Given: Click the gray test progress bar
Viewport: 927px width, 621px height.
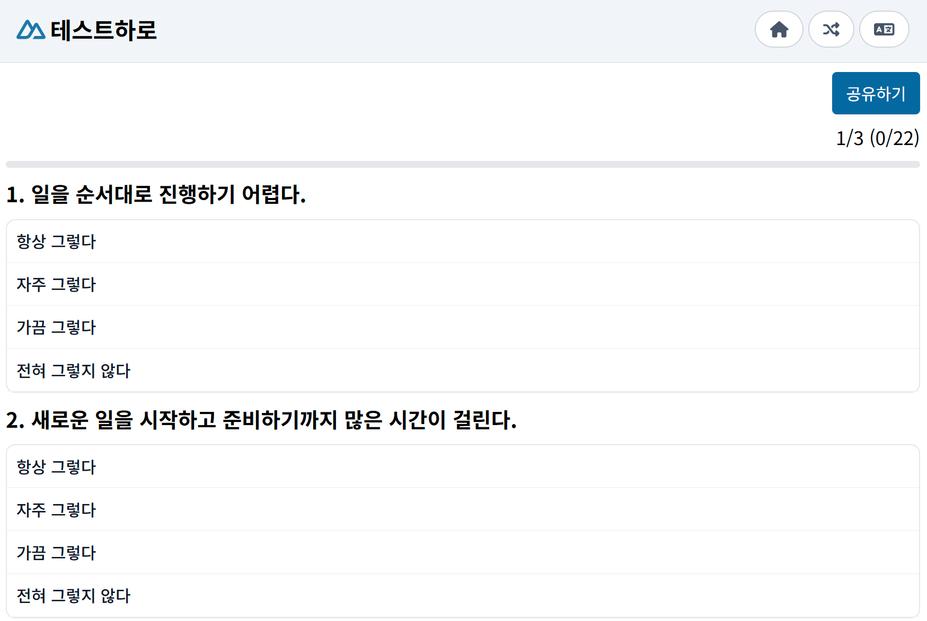Looking at the screenshot, I should (x=462, y=165).
